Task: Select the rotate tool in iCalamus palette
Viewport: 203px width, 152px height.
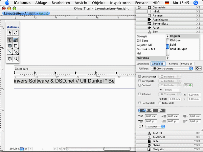Action: click(x=16, y=33)
